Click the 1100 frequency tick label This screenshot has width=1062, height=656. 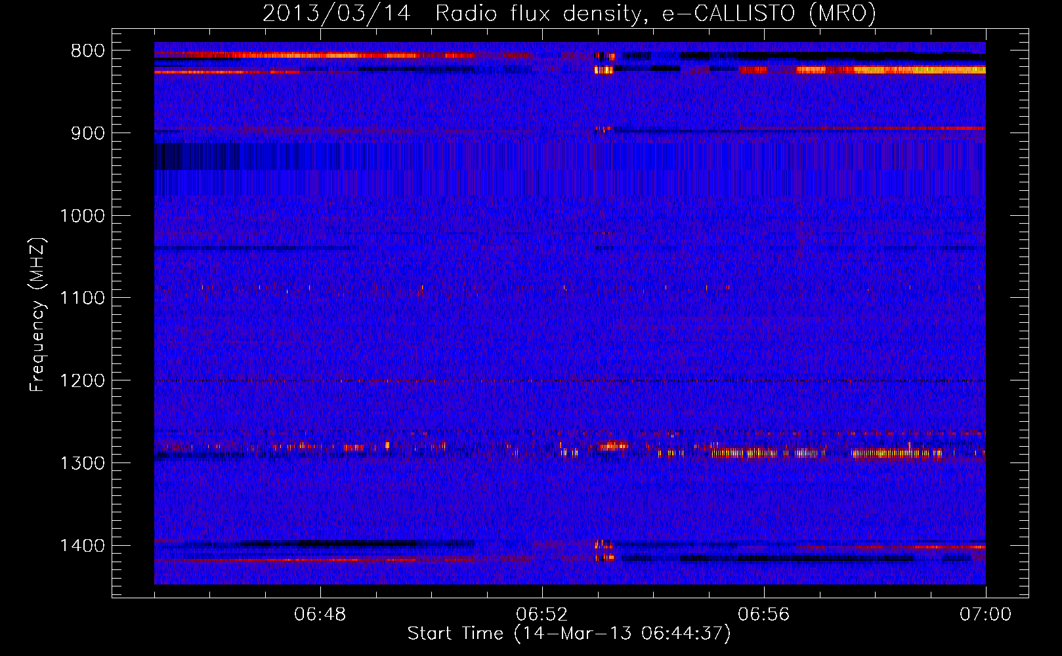82,298
